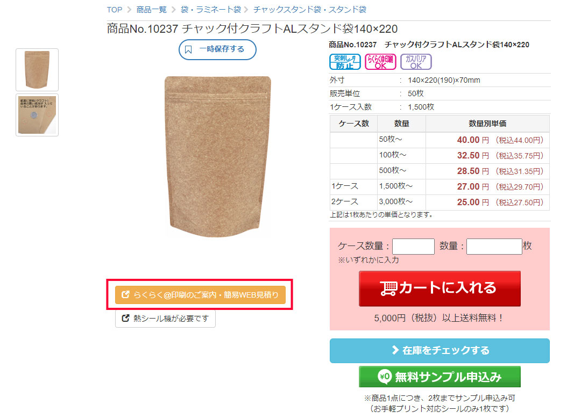Image resolution: width=581 pixels, height=419 pixels.
Task: Click the らくらく@印刷OK badge icon
Action: click(x=380, y=62)
